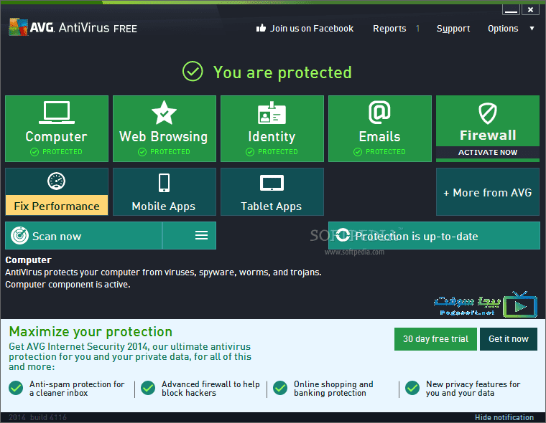Open the scan options hamburger menu
This screenshot has height=423, width=546.
(201, 235)
